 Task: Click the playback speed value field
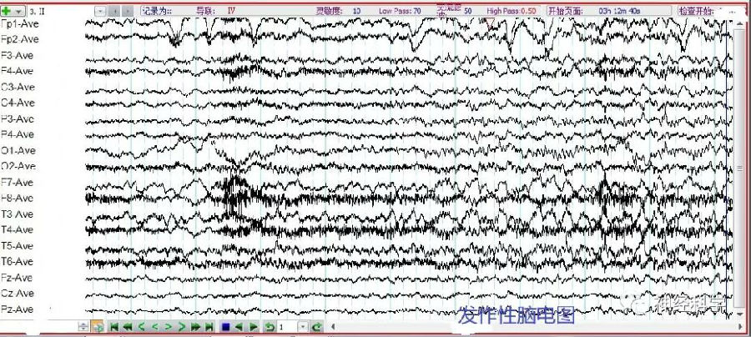[286, 327]
